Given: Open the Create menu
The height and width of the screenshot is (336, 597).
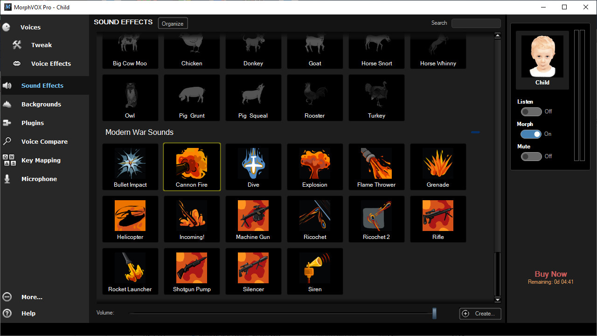Looking at the screenshot, I should point(480,314).
